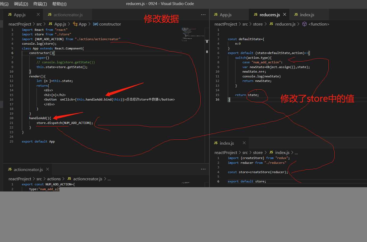Switch to actioncreator.js tab in top-left group
The height and width of the screenshot is (242, 367).
(68, 15)
